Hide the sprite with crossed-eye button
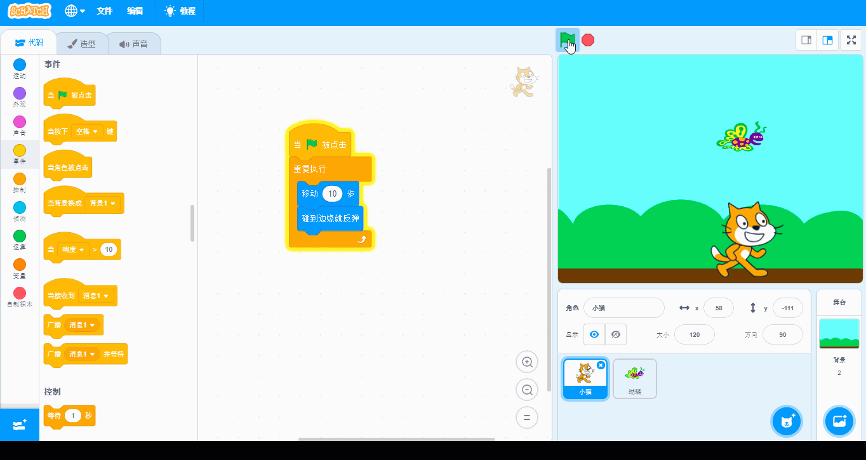Image resolution: width=866 pixels, height=460 pixels. pos(616,334)
